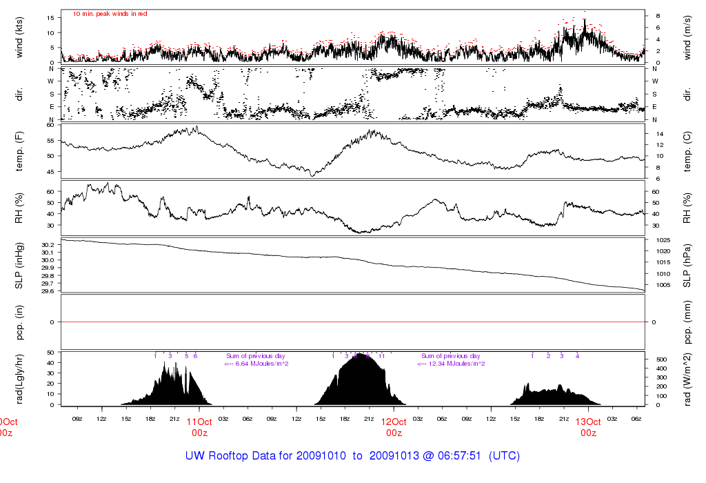The height and width of the screenshot is (483, 706).
Task: Click the '14' tick on the temp. (C) axis
Action: coord(660,134)
